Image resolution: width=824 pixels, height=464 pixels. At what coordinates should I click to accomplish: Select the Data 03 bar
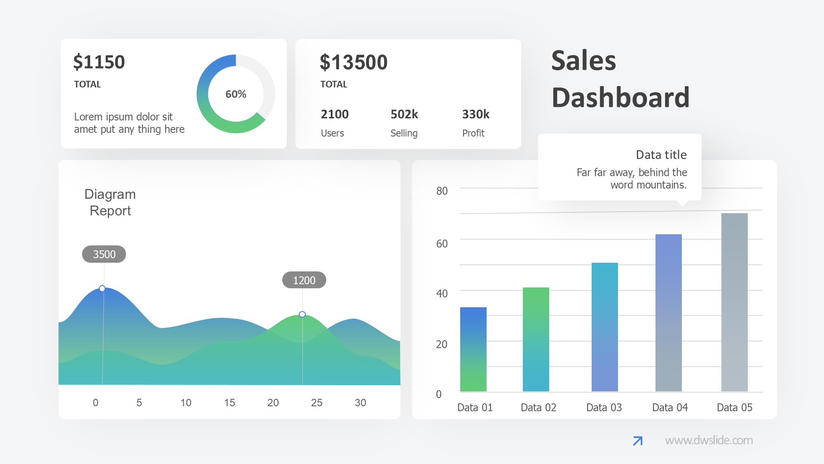pos(604,327)
